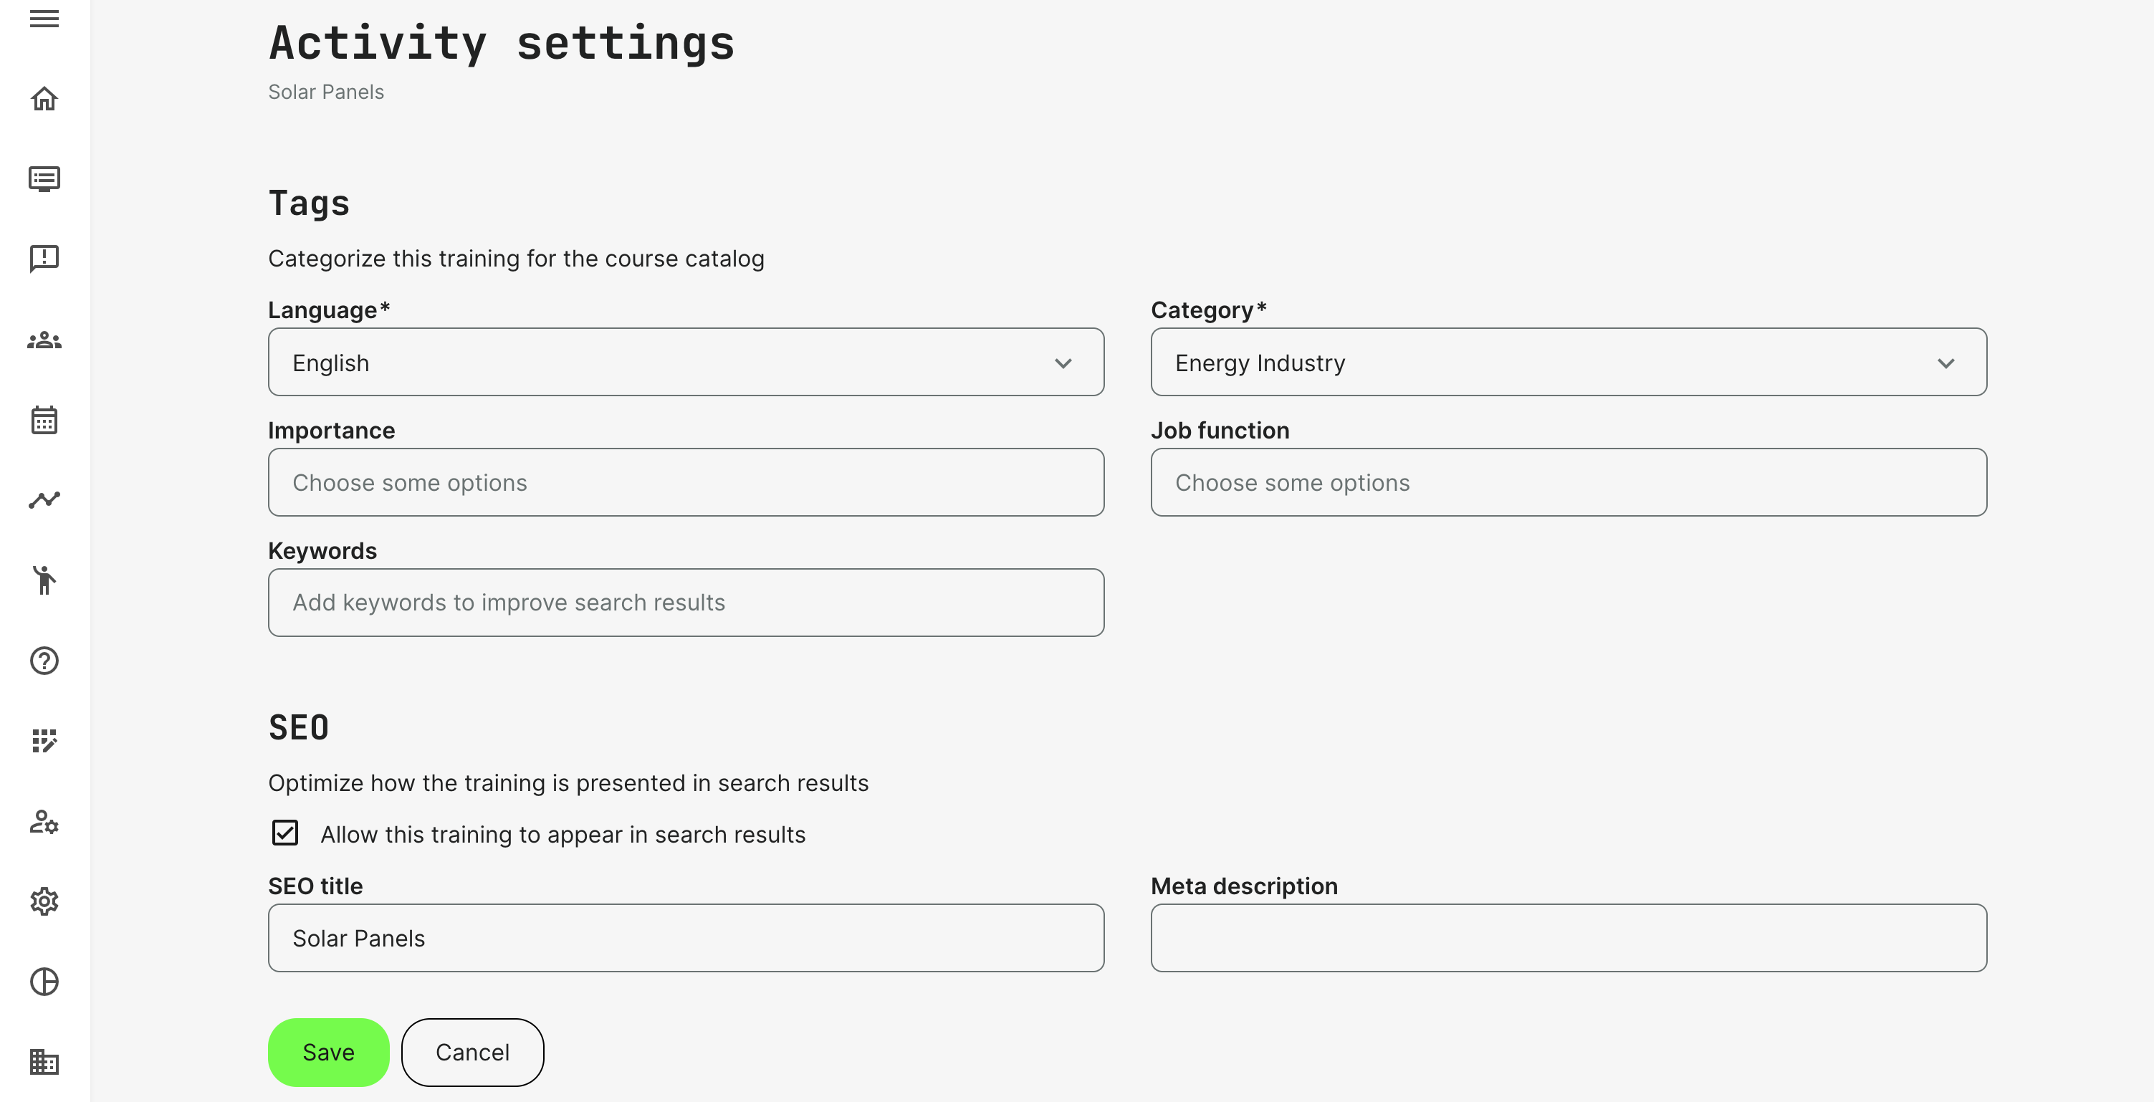Focus the Keywords input field
This screenshot has height=1102, width=2154.
[686, 603]
